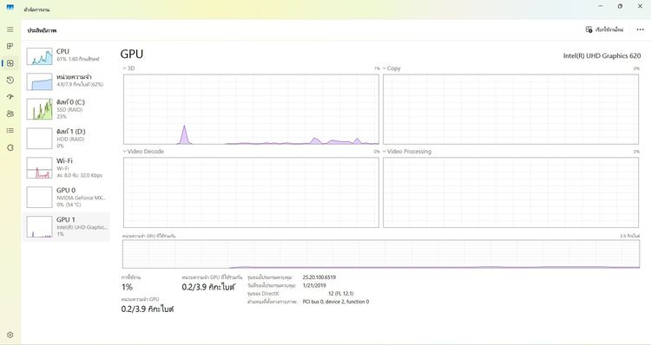Select Disk 1 (D:) performance item
This screenshot has height=345, width=651.
click(x=67, y=139)
